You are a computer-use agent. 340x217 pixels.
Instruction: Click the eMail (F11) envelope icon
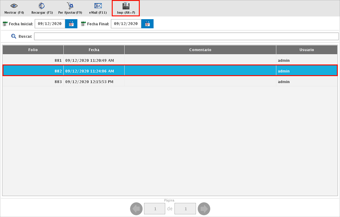98,6
